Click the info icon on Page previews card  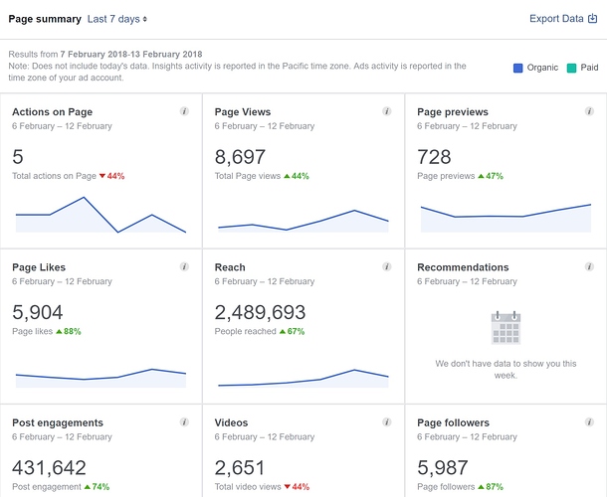point(590,112)
